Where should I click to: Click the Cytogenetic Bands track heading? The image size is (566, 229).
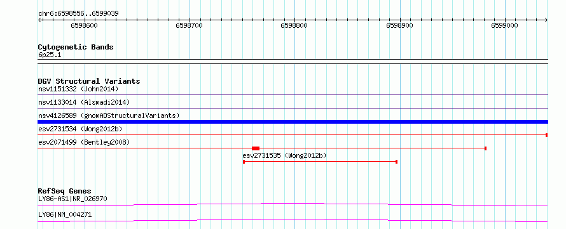(76, 47)
